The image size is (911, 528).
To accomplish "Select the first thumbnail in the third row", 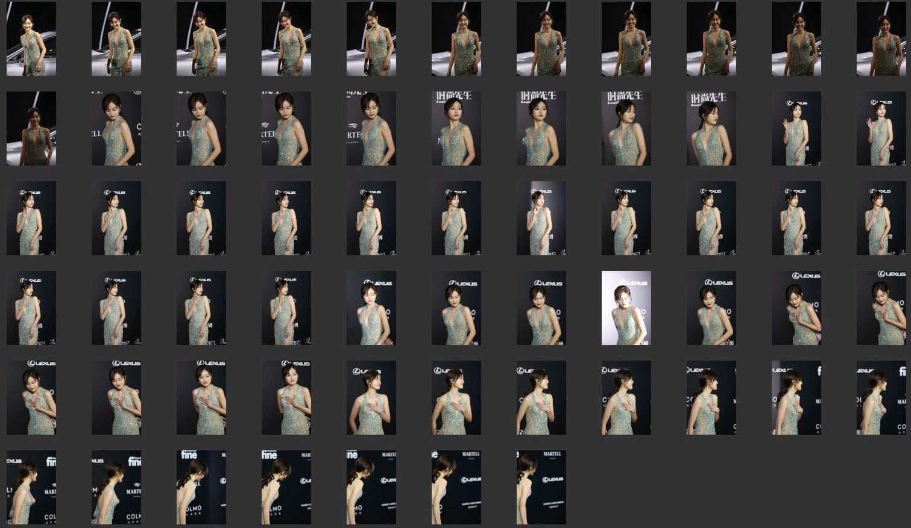I will pos(31,218).
